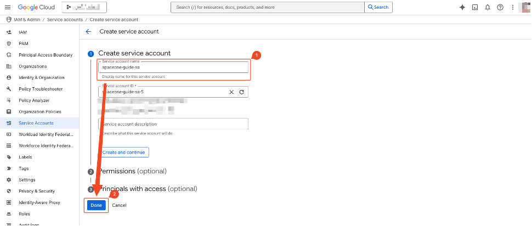This screenshot has height=226, width=532.
Task: Click the Cancel button
Action: pos(119,205)
